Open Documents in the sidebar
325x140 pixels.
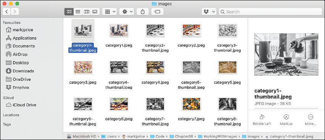point(20,46)
